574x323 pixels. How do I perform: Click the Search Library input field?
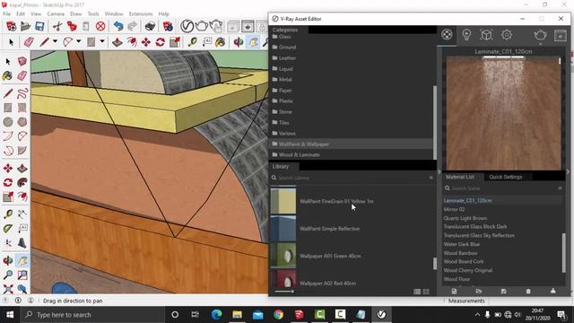point(352,178)
